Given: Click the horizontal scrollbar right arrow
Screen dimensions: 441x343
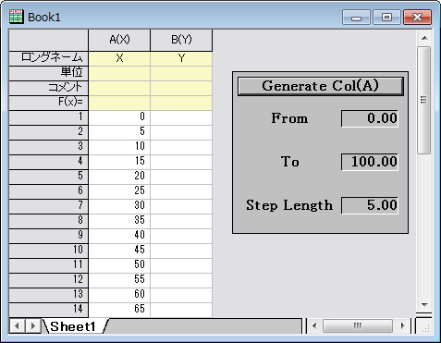Looking at the screenshot, I should coord(402,326).
